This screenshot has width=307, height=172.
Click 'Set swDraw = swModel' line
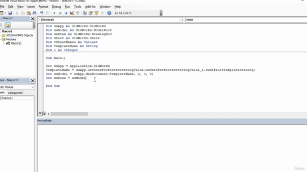coord(66,78)
